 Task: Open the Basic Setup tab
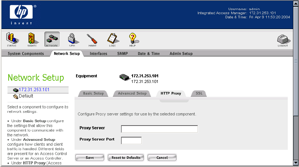point(93,93)
